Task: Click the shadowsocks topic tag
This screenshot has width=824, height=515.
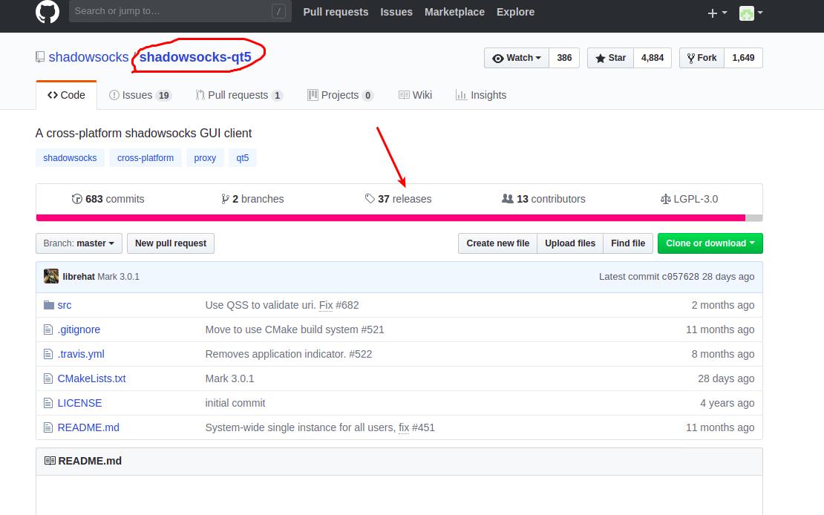Action: (x=70, y=157)
